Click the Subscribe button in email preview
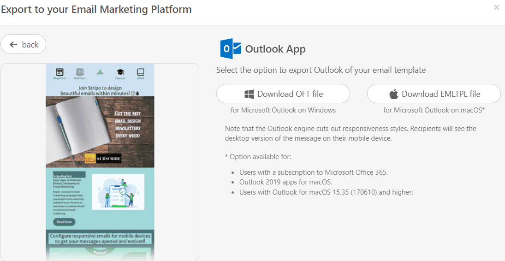The height and width of the screenshot is (261, 505). tap(103, 159)
